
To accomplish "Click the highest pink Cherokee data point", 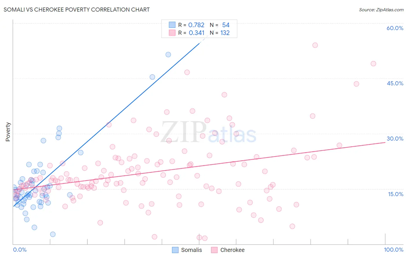I will [x=315, y=45].
